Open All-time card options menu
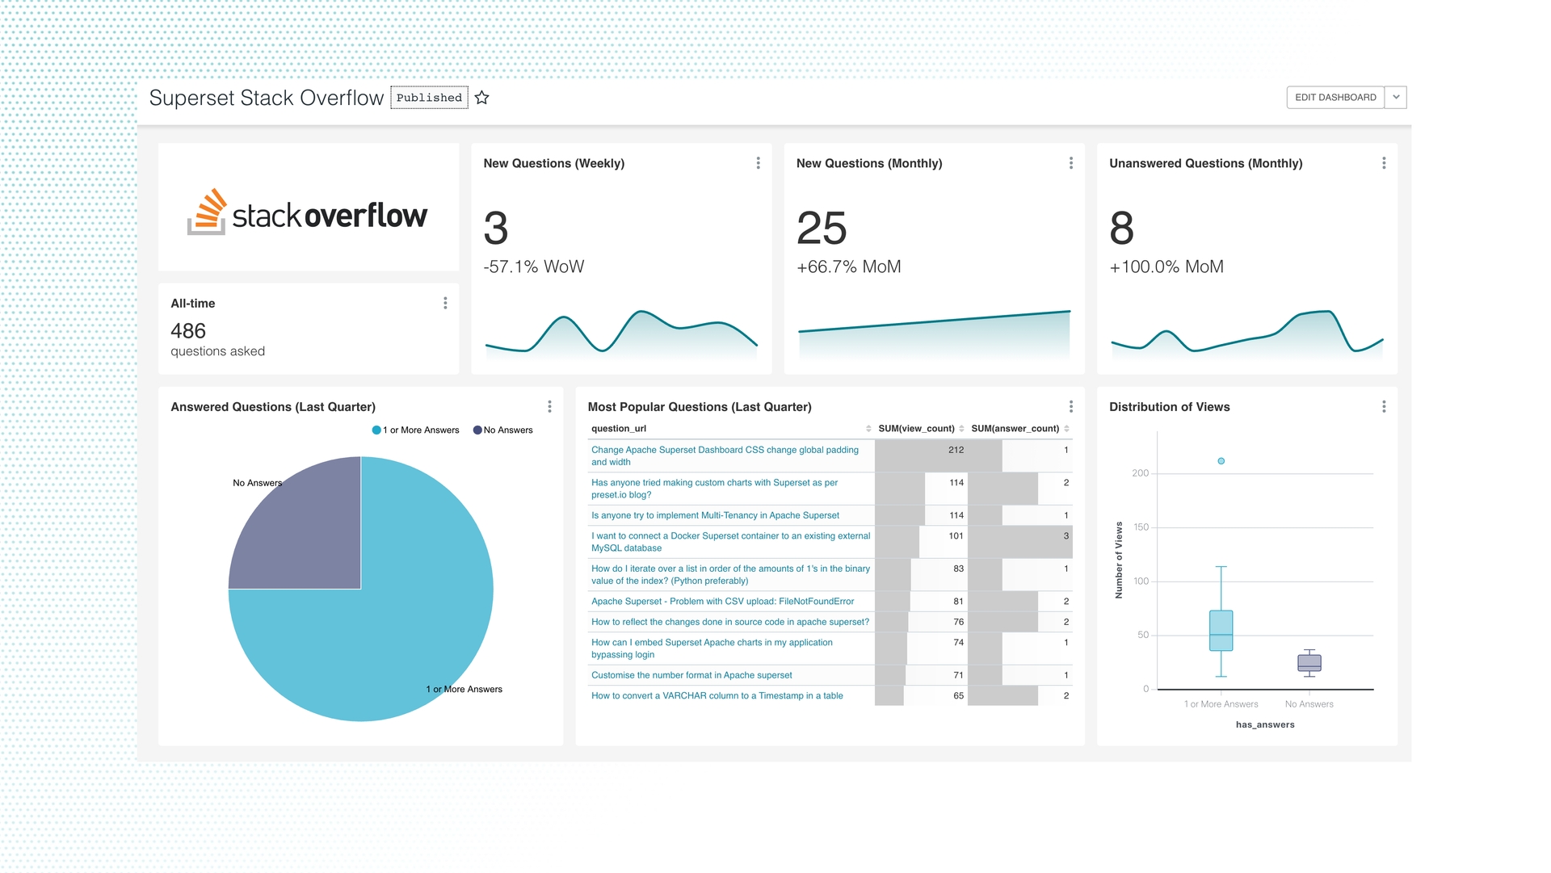 click(x=445, y=303)
